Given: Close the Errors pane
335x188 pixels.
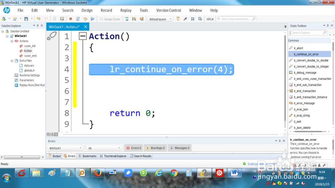Looking at the screenshot, I should [x=284, y=141].
